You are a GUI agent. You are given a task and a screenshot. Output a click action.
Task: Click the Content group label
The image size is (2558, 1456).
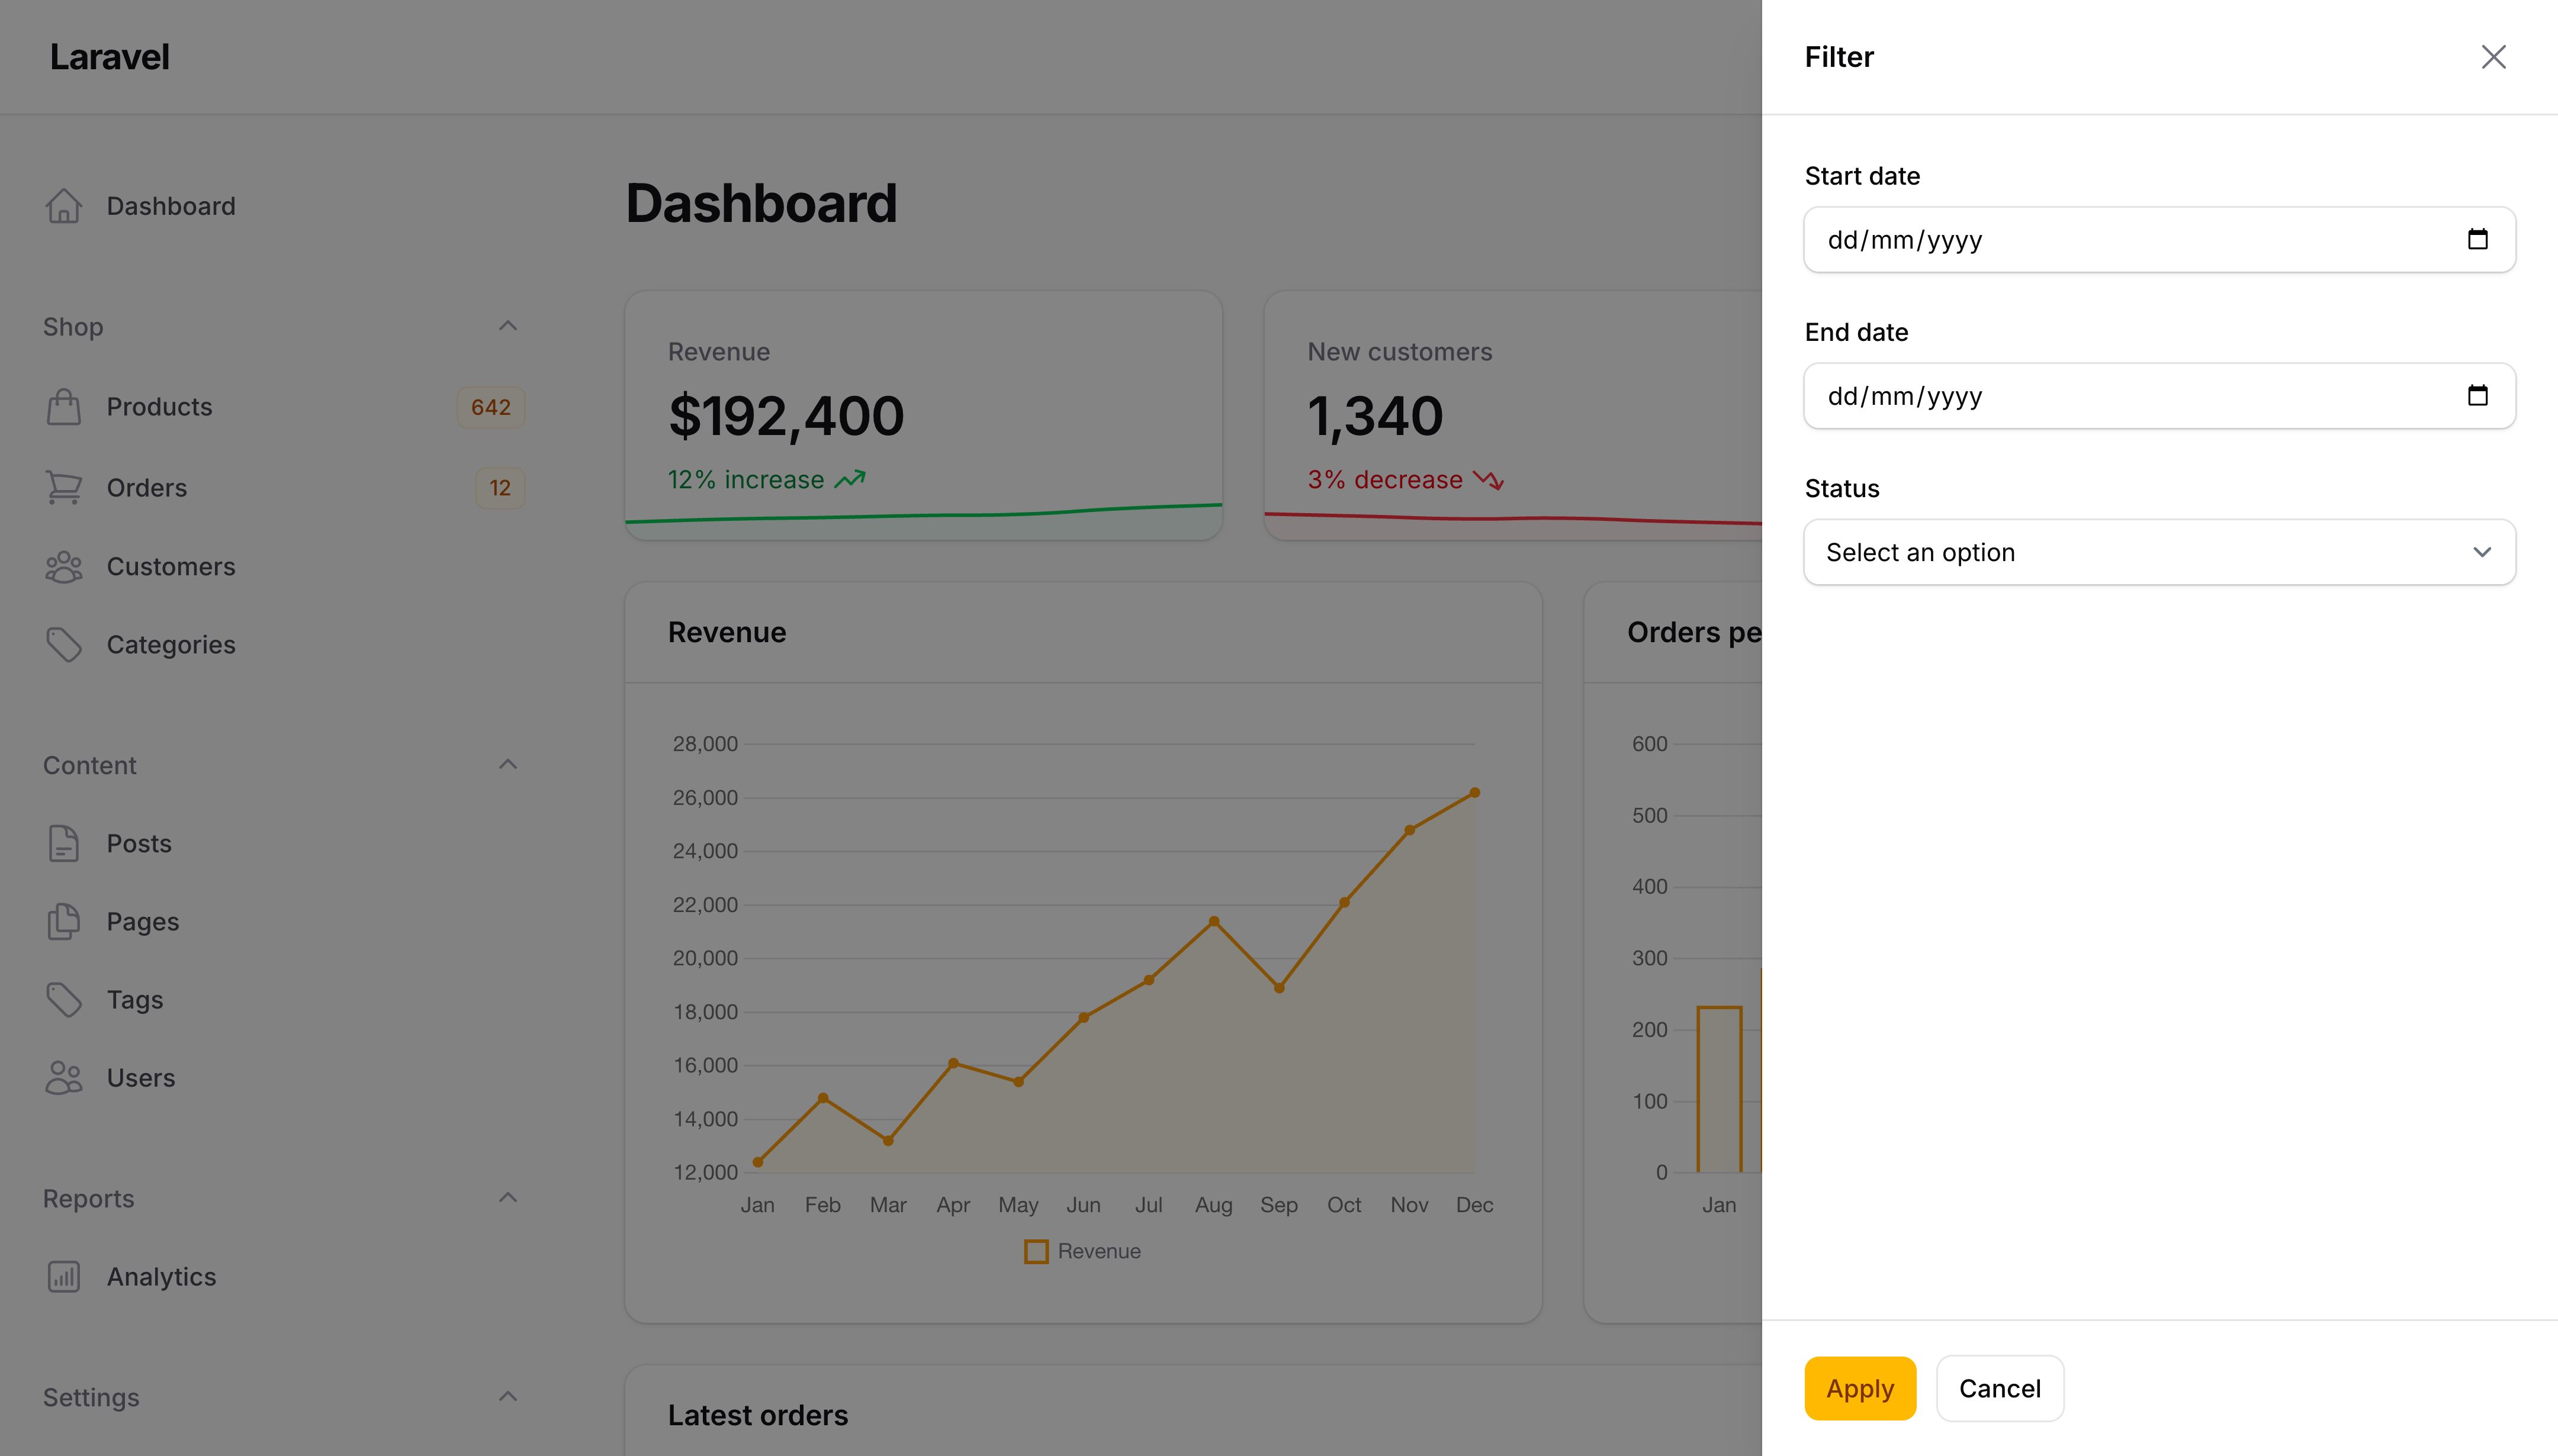[x=89, y=765]
